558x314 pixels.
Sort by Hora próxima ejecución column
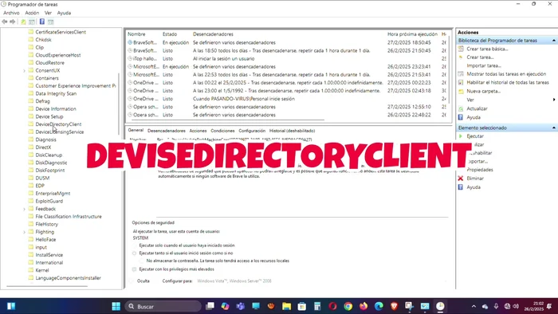pyautogui.click(x=412, y=34)
